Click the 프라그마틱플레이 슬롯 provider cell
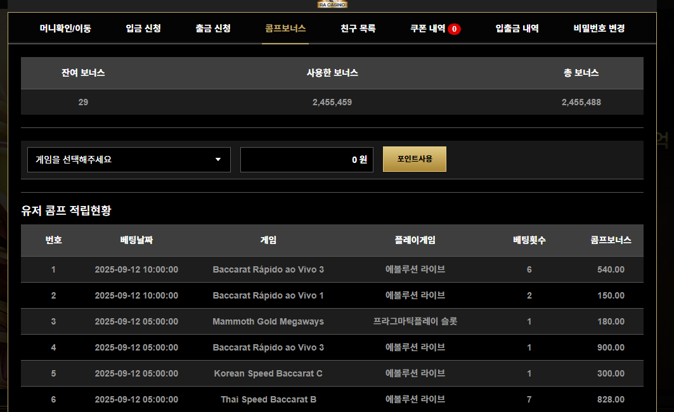The height and width of the screenshot is (412, 674). point(415,321)
